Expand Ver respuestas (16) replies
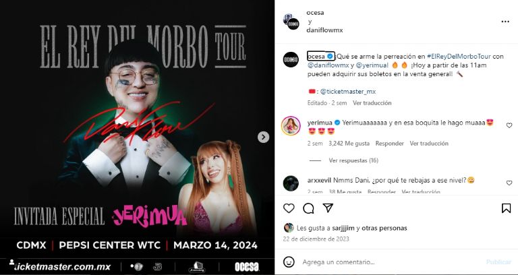 (x=353, y=160)
